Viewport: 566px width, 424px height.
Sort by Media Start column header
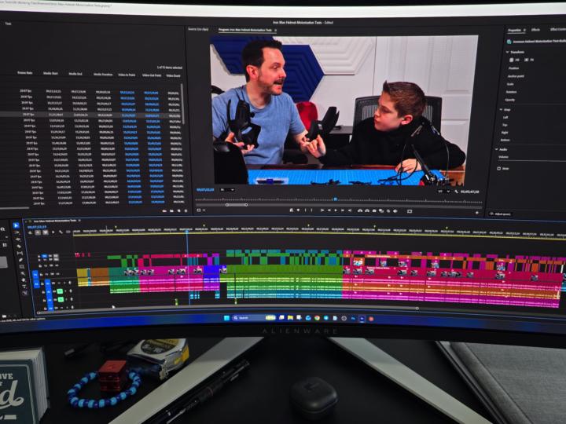(50, 73)
